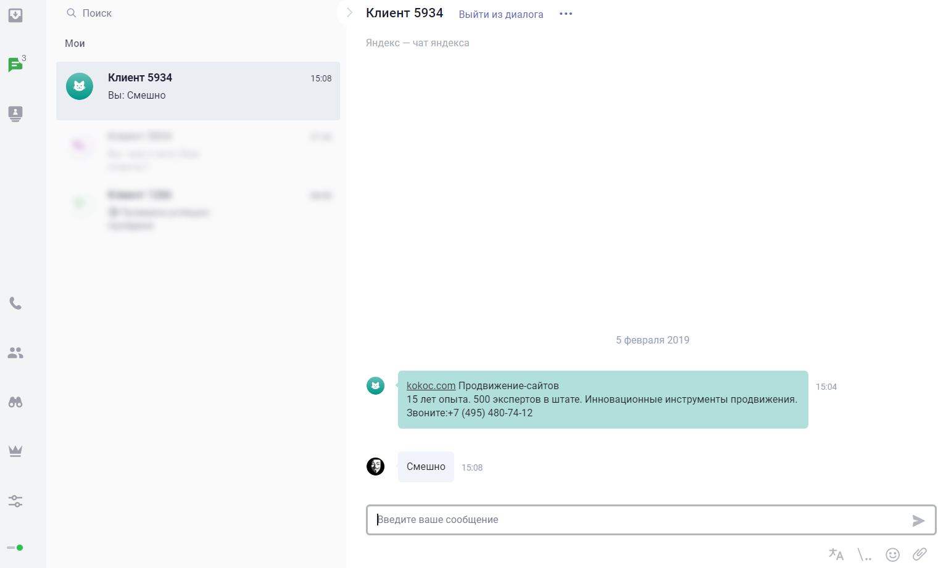Attach a file with paperclip icon
Screen dimensions: 946x568
919,554
